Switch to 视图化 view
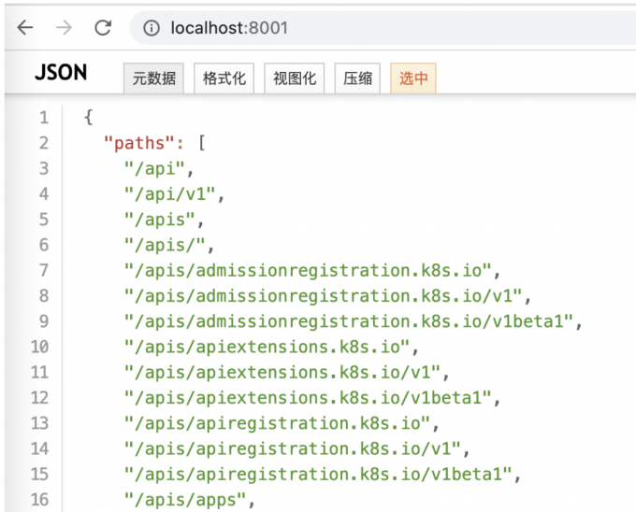This screenshot has width=636, height=512. coord(294,78)
